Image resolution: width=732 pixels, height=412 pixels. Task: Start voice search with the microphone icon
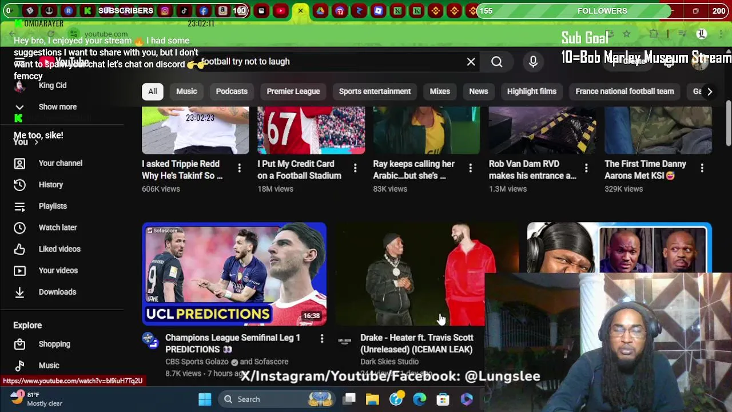(x=533, y=62)
